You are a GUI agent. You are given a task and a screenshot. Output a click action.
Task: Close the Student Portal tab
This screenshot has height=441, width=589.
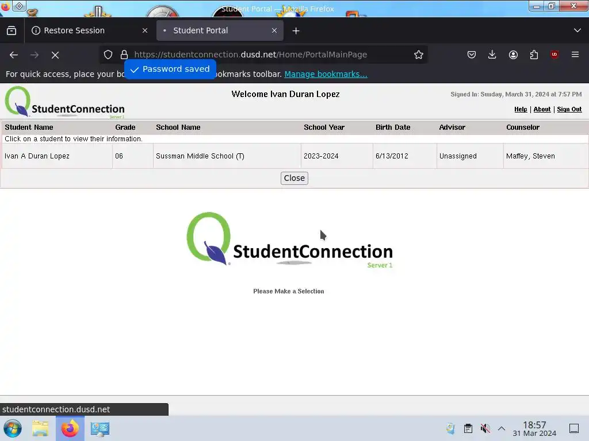click(x=274, y=30)
